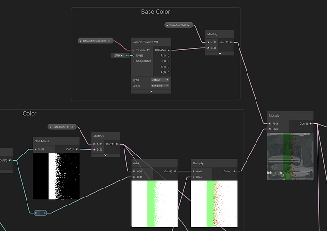Viewport: 327px width, 231px height.
Task: Click the B(1) output port on Sample Texture 2D
Action: pos(168,67)
